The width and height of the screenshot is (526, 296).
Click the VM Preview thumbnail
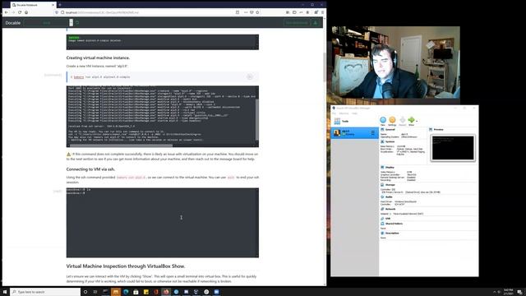point(453,148)
